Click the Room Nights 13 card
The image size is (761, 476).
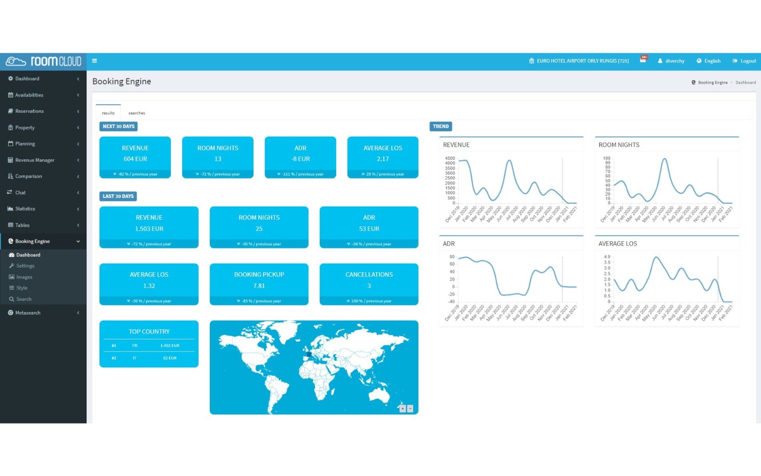(218, 158)
